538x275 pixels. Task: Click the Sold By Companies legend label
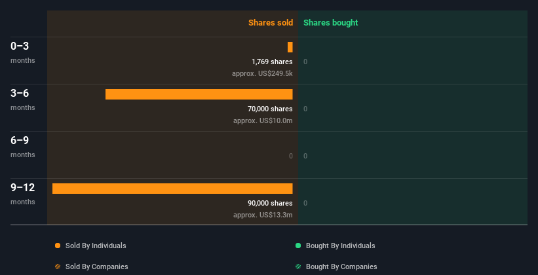point(97,266)
